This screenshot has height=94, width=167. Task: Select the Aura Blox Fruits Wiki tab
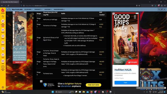click(10, 2)
